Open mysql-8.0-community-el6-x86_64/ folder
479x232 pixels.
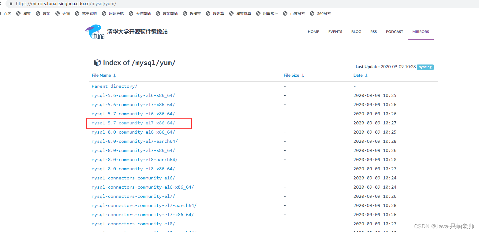(133, 132)
